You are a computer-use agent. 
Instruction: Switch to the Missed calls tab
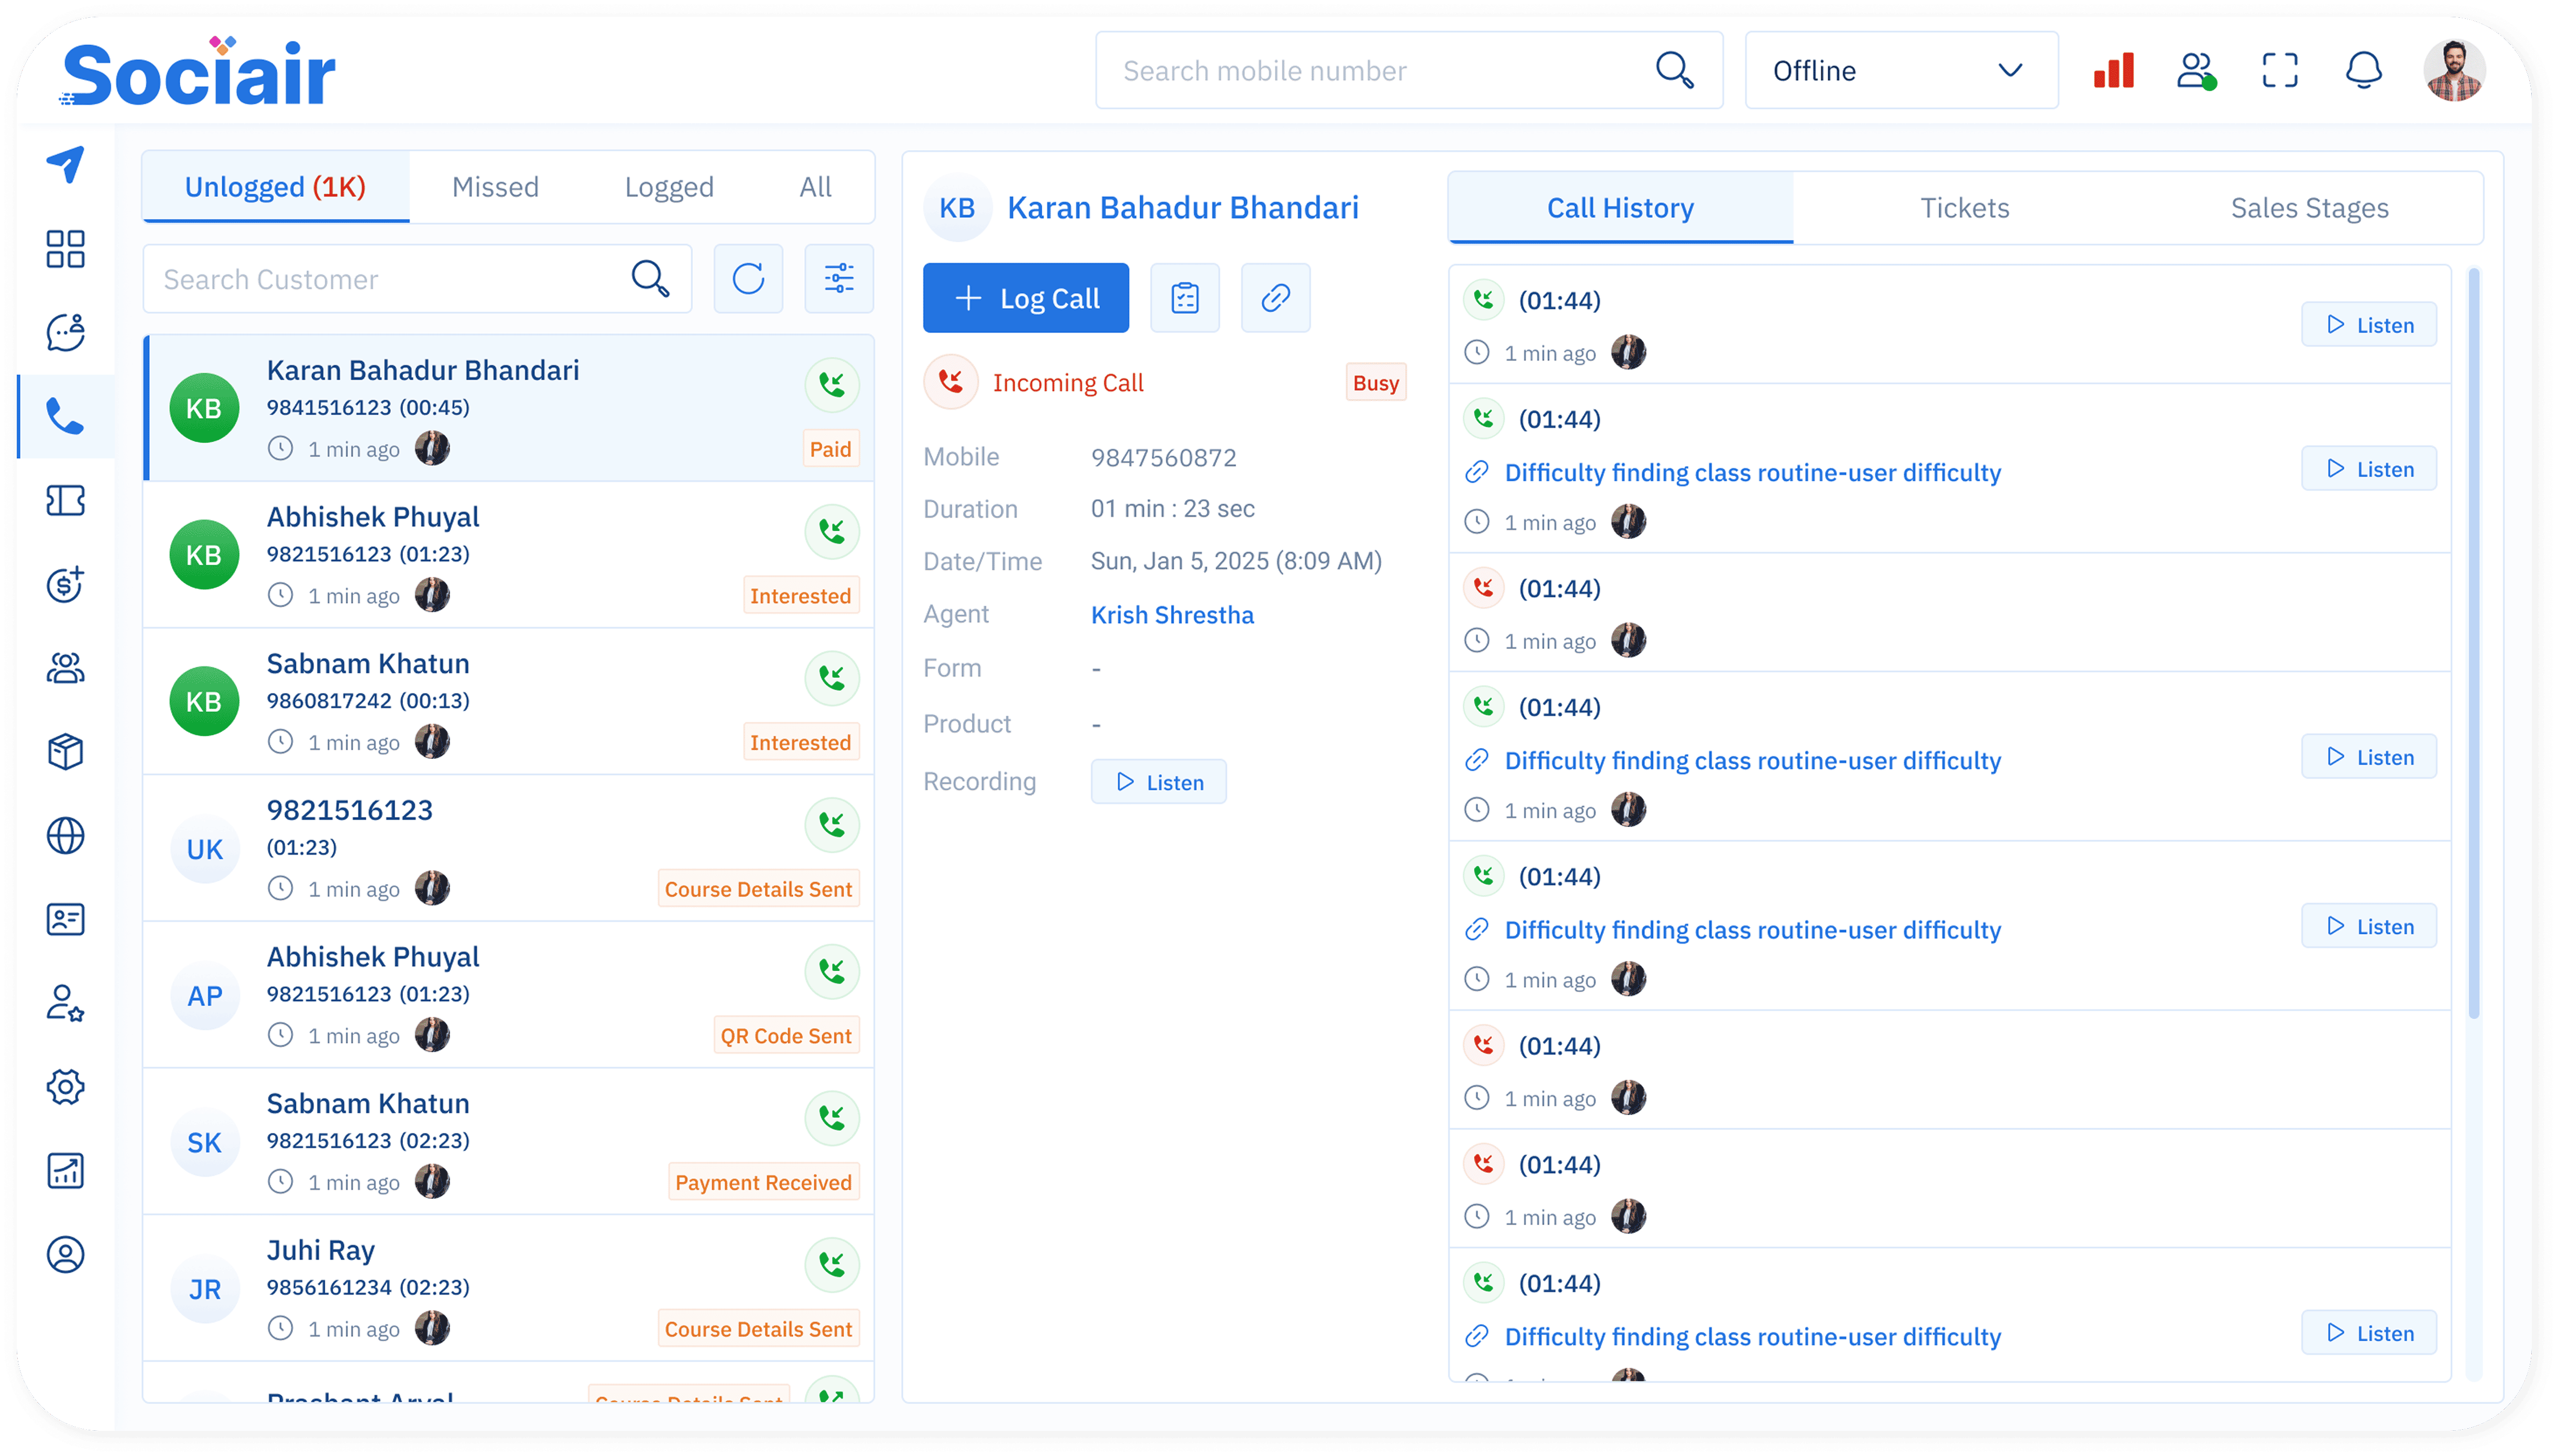coord(495,187)
